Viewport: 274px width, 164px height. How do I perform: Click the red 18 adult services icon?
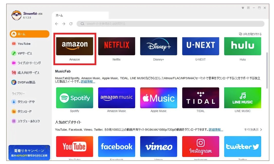(14, 72)
